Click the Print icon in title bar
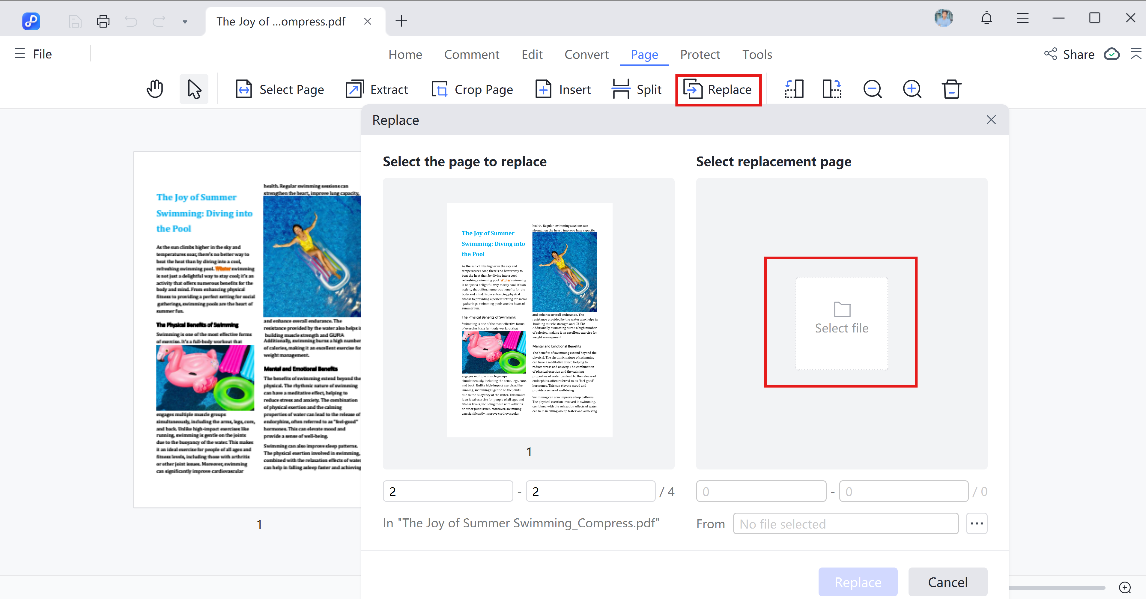 click(x=103, y=21)
